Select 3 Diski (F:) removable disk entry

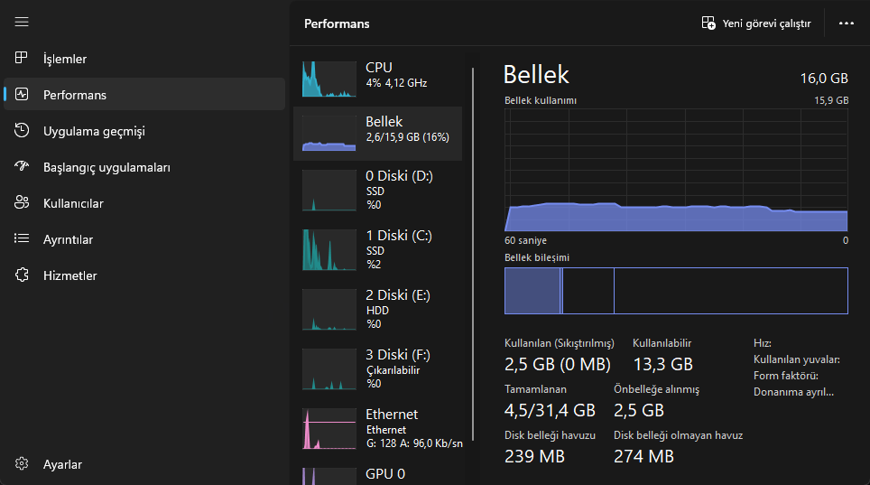click(377, 368)
